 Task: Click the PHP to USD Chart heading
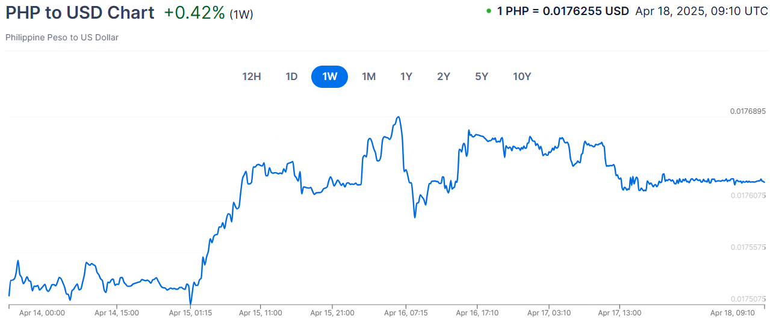(x=79, y=13)
